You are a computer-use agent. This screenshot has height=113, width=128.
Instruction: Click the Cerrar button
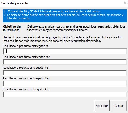[x=119, y=106]
